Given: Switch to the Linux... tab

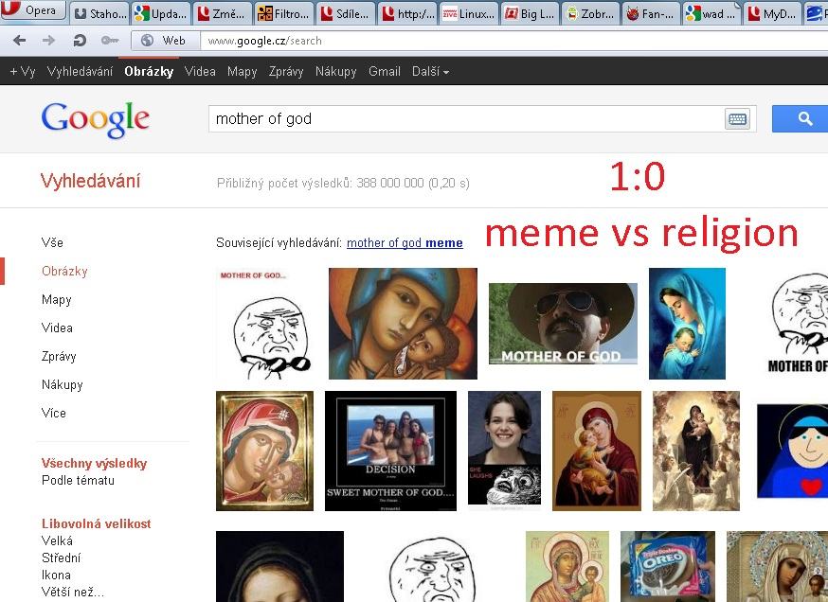Looking at the screenshot, I should [468, 13].
